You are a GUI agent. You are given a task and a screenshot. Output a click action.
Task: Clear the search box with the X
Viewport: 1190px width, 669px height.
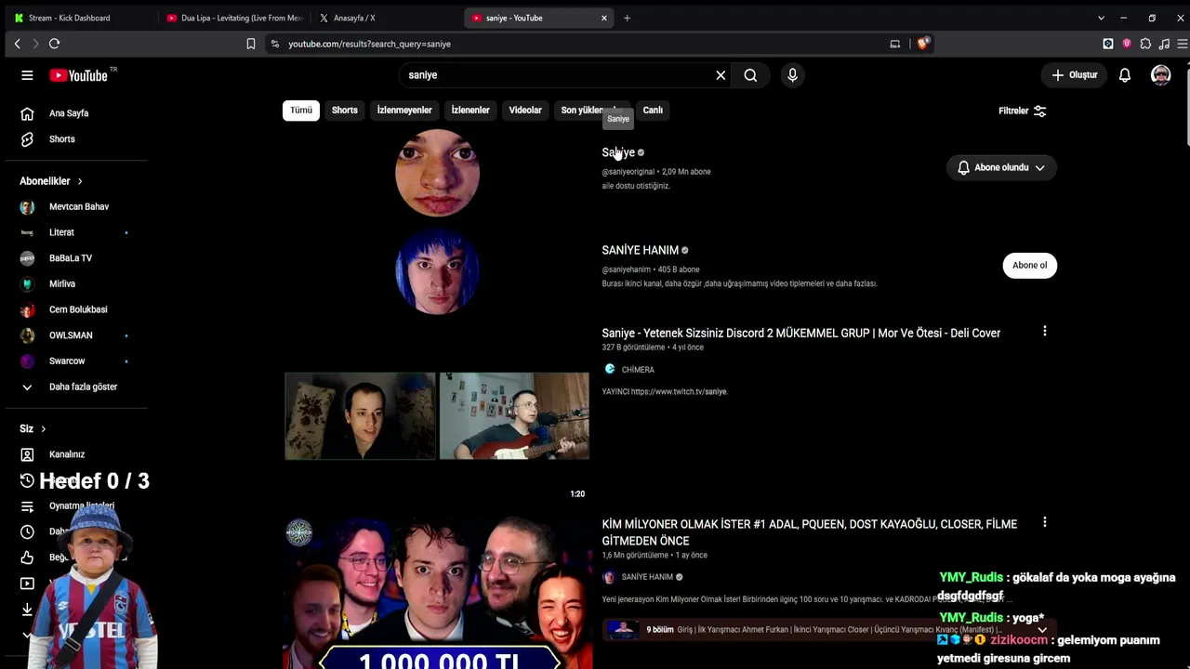721,75
